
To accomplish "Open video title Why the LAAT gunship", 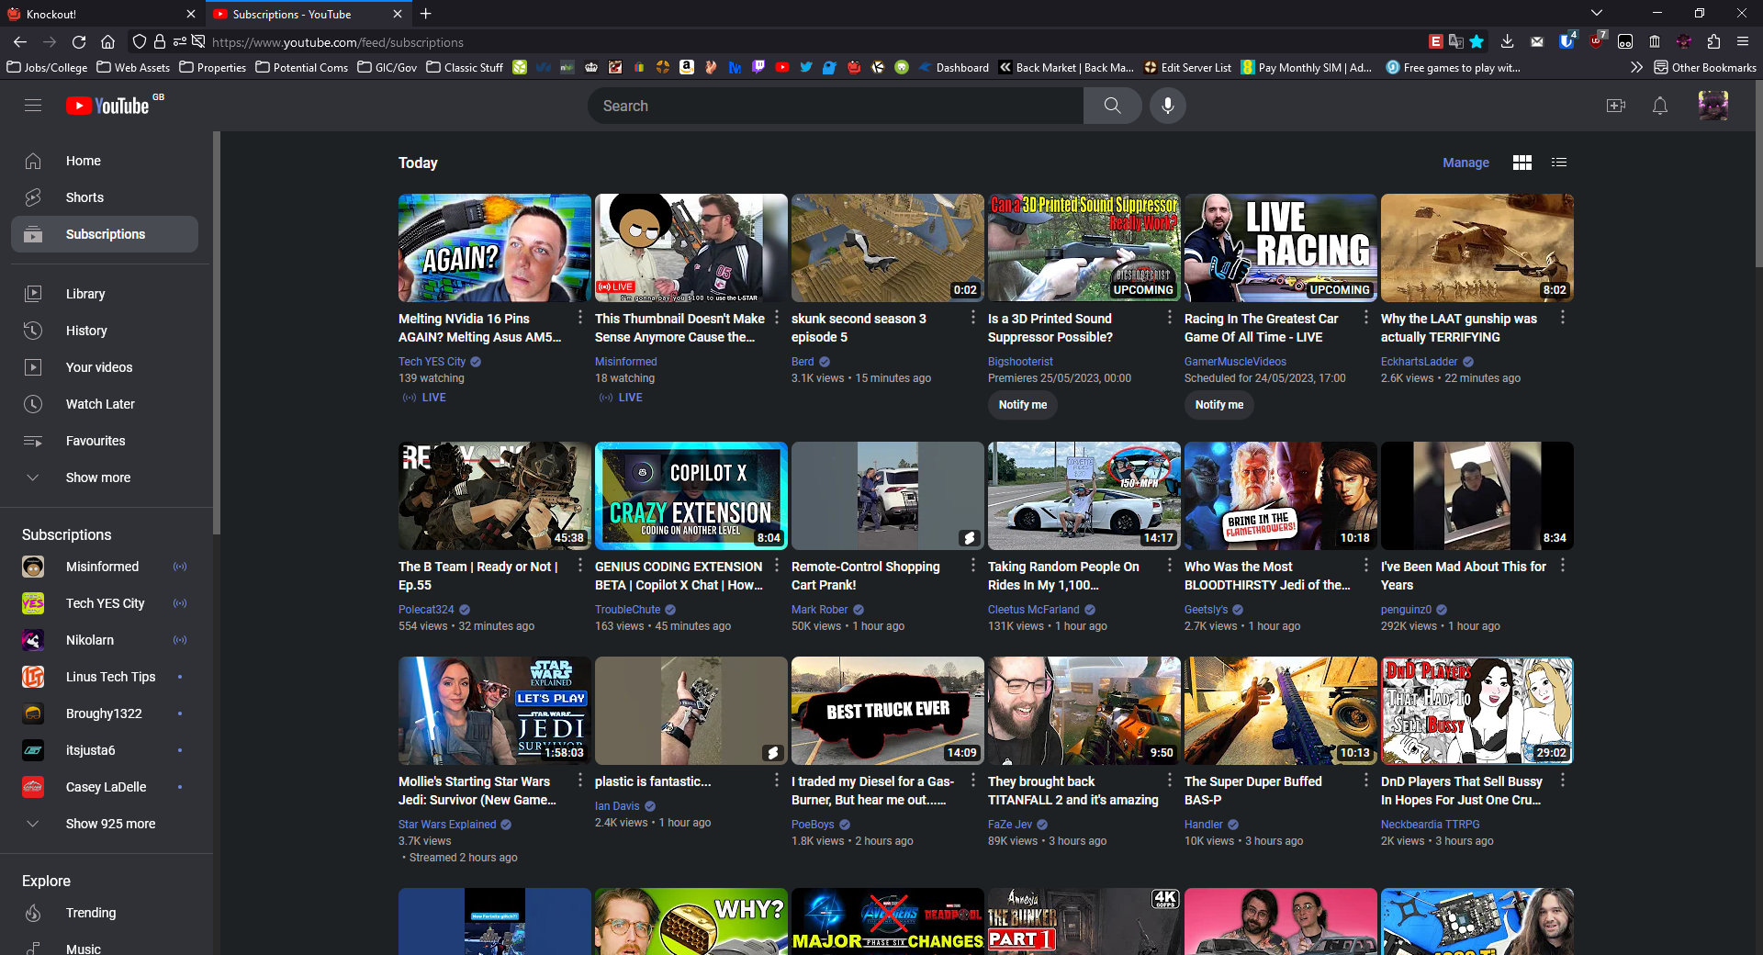I will pos(1459,328).
